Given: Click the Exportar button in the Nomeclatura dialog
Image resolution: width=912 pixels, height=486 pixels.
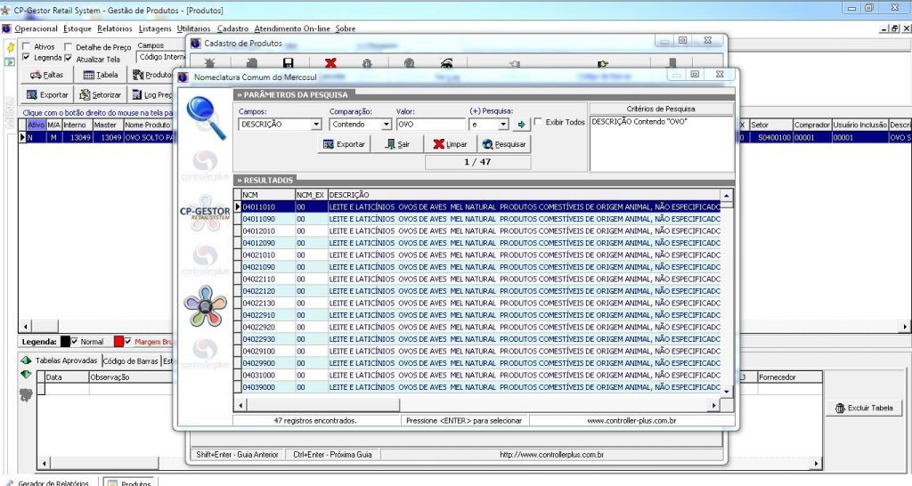Looking at the screenshot, I should click(x=344, y=144).
